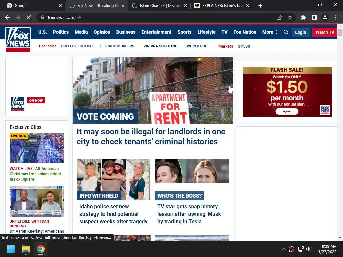Open the Idaho police new strategy story

click(x=113, y=214)
